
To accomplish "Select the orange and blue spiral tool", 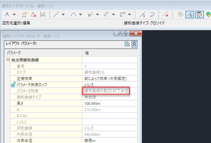I will pos(106,14).
